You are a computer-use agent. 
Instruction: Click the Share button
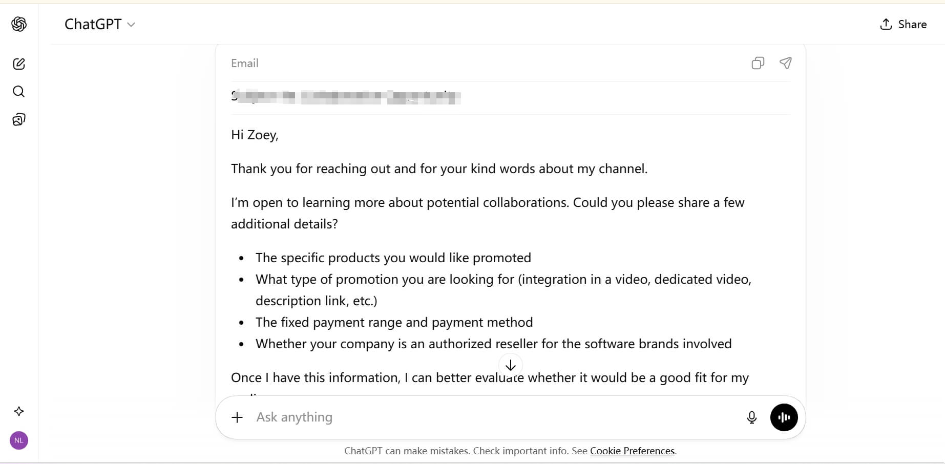(x=903, y=25)
